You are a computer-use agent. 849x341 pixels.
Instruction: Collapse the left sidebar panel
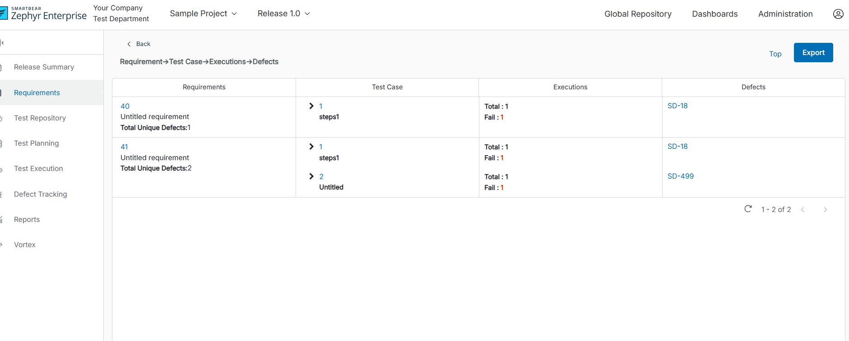point(2,43)
